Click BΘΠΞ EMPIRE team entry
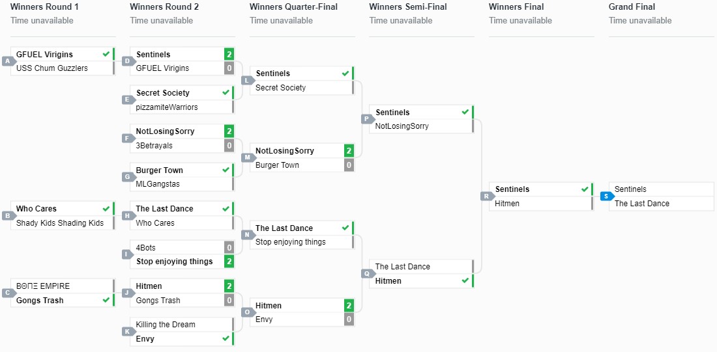Image resolution: width=717 pixels, height=352 pixels. (x=43, y=286)
